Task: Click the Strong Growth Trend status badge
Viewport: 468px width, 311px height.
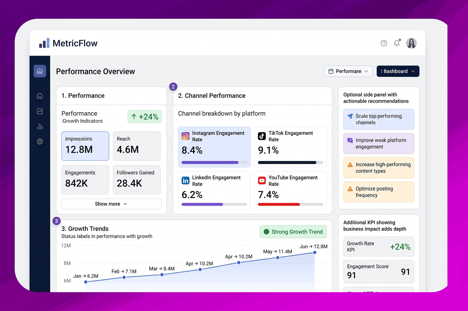Action: [x=293, y=232]
